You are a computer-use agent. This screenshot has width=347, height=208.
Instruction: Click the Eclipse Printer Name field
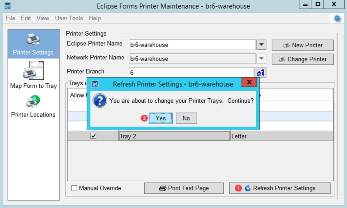tap(192, 45)
